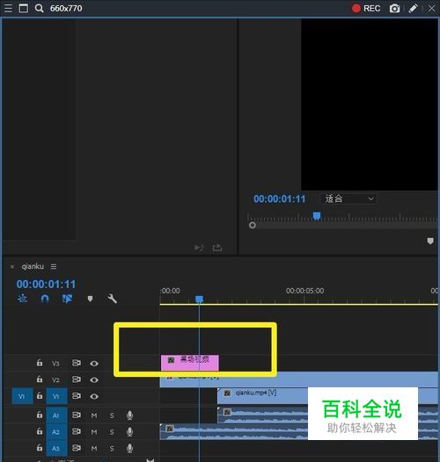This screenshot has height=462, width=440.
Task: Click the timeline timecode 00:00:01:11
Action: pyautogui.click(x=46, y=284)
